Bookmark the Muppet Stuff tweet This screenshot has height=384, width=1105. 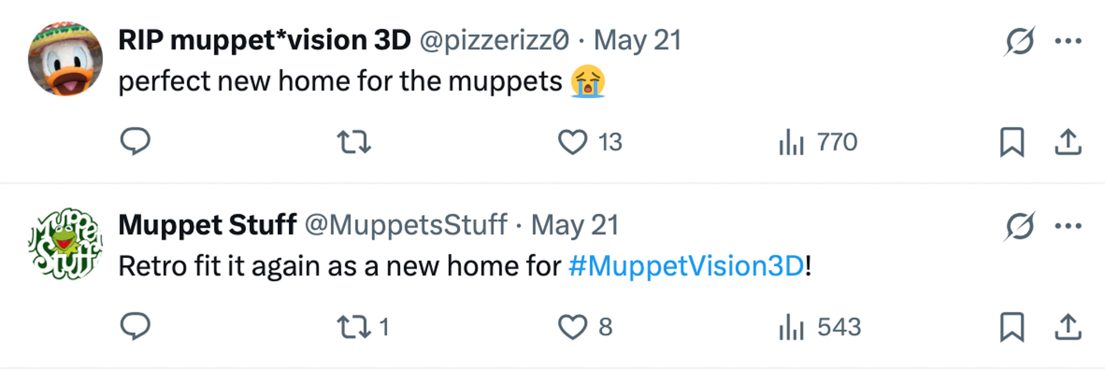coord(1012,327)
